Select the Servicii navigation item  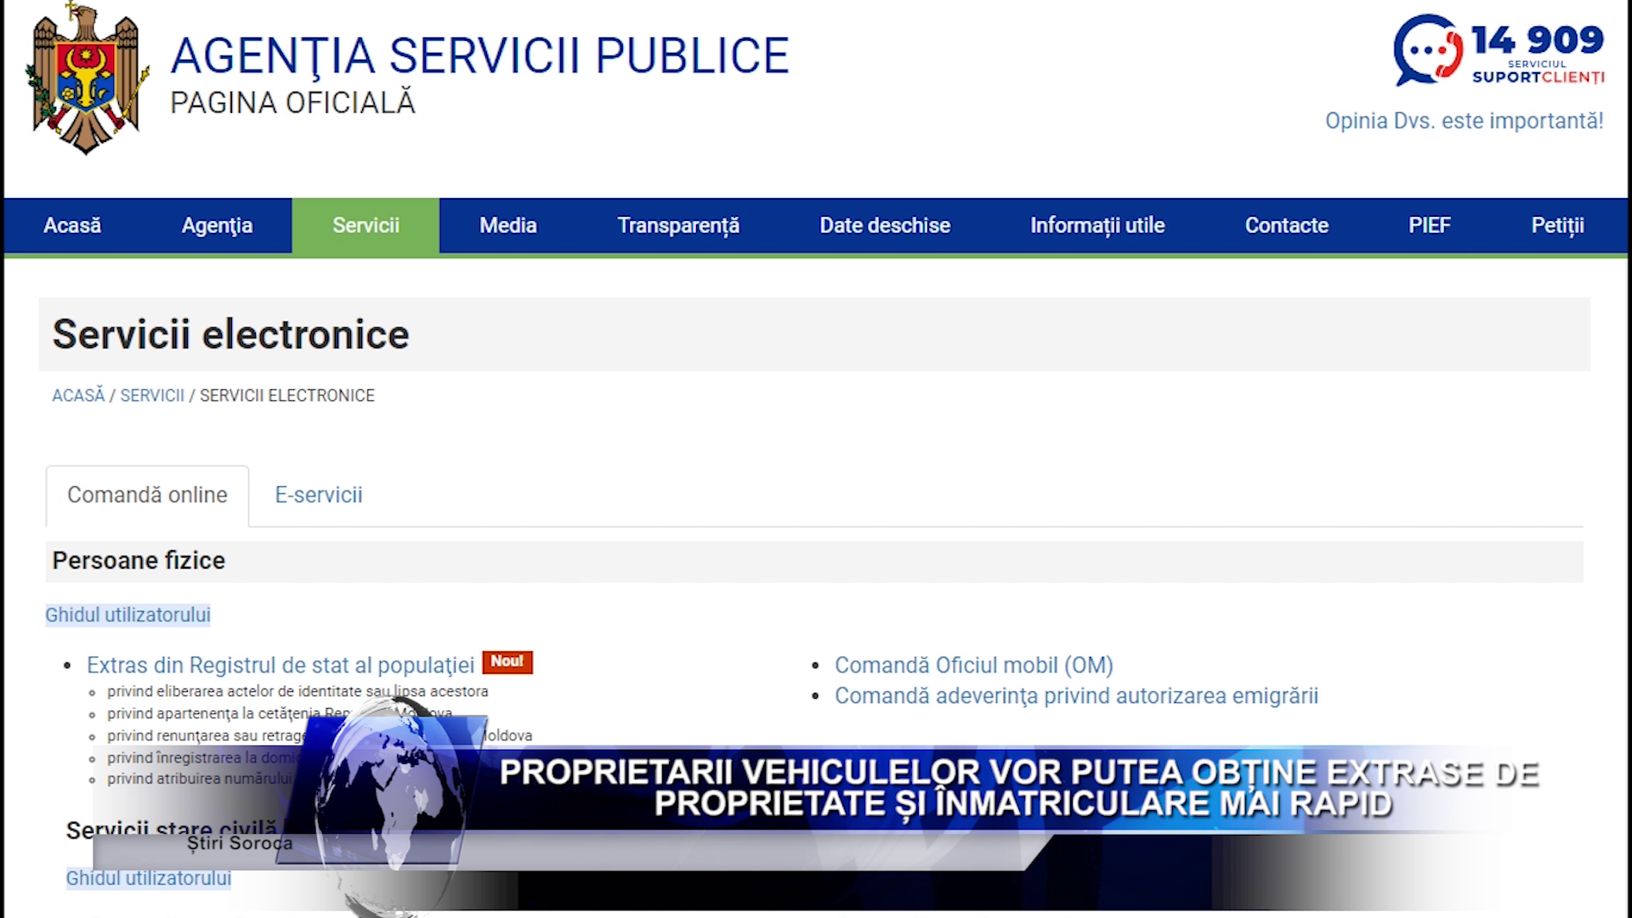[x=365, y=225]
